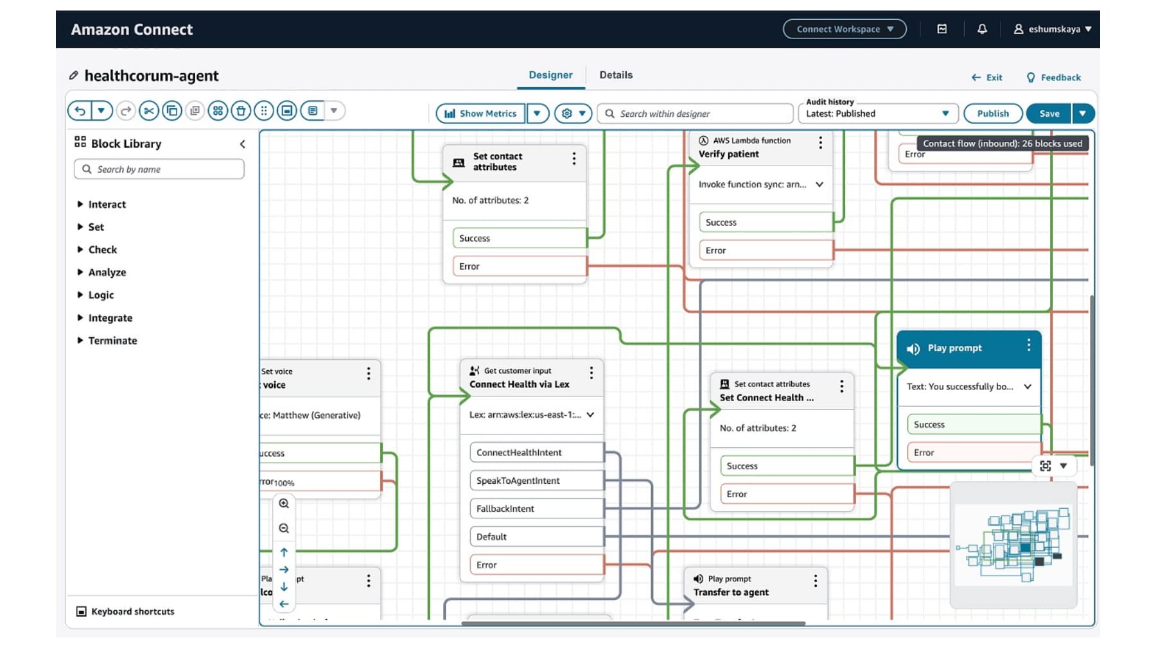Open Connect Health via Lex block options menu
1156x650 pixels.
[591, 372]
